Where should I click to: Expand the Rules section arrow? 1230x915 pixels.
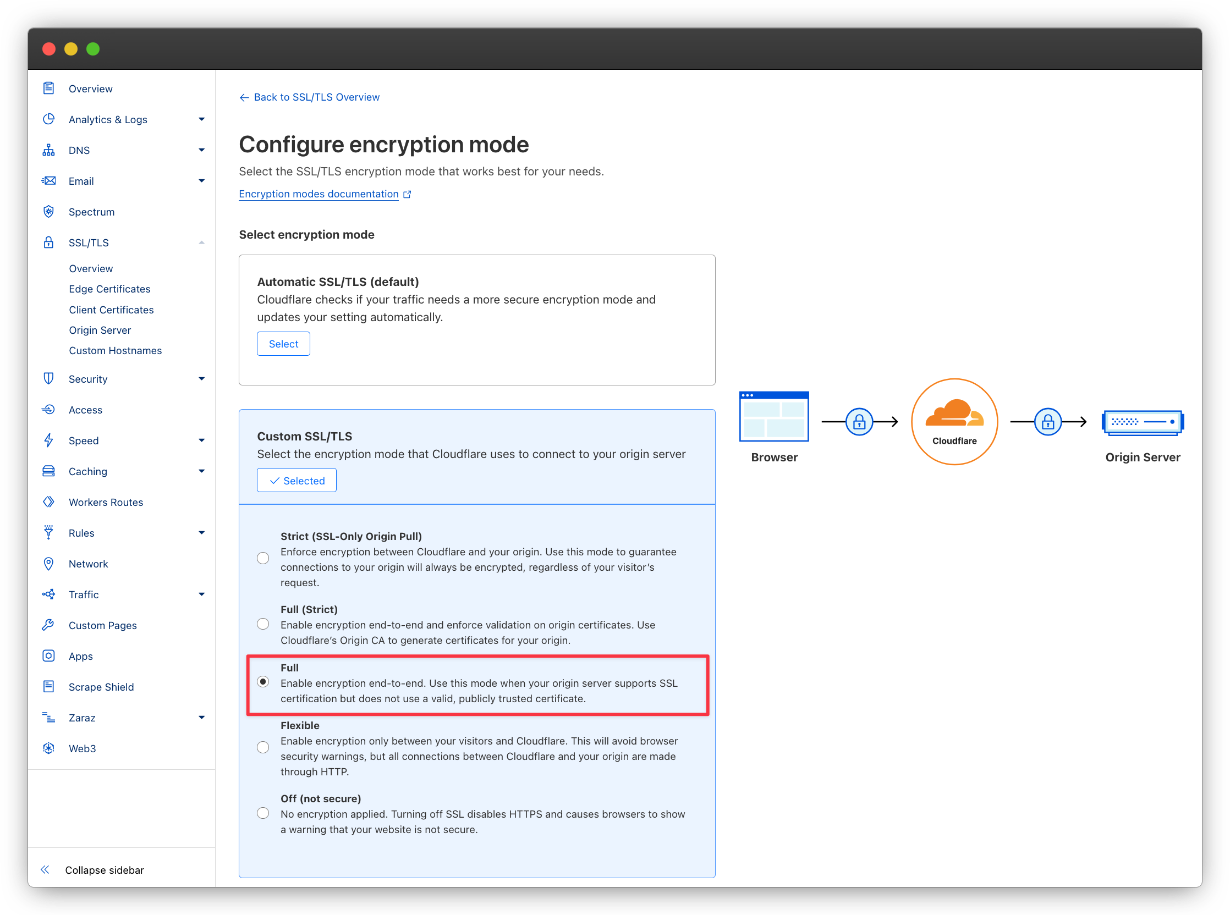tap(202, 533)
